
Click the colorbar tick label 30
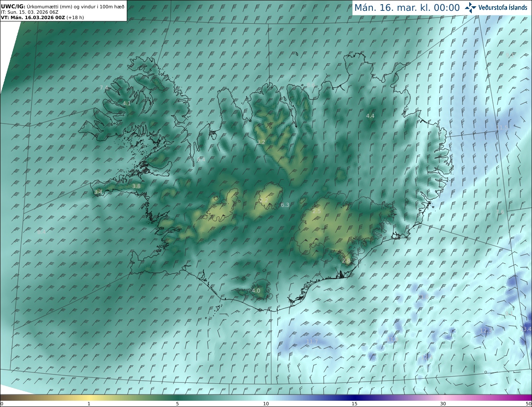click(x=443, y=404)
